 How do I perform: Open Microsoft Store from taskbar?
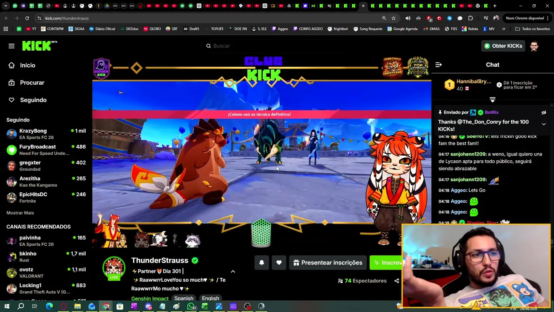tap(120, 306)
